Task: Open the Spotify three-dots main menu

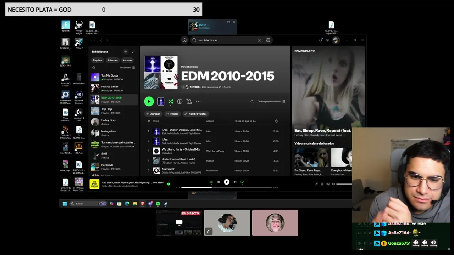Action: (93, 40)
